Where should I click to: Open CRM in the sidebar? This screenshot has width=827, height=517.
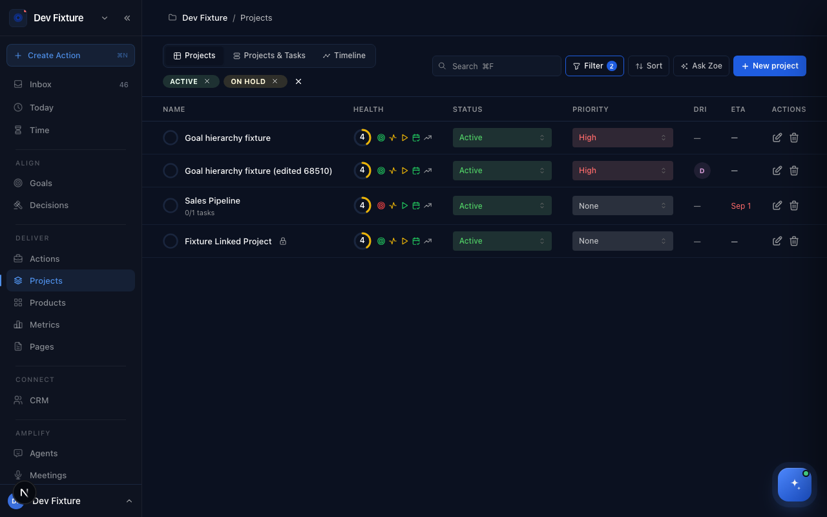click(70, 400)
